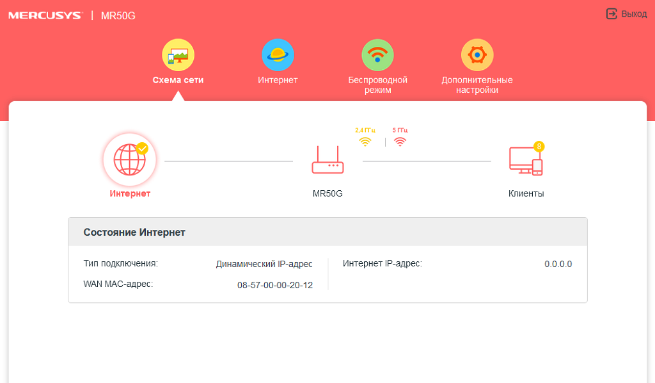The height and width of the screenshot is (383, 655).
Task: Open the Схема сети network map icon
Action: (x=178, y=55)
